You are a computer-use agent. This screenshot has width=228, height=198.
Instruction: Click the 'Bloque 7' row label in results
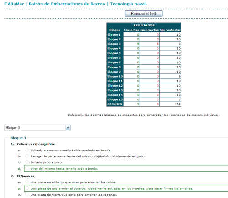tap(114, 63)
